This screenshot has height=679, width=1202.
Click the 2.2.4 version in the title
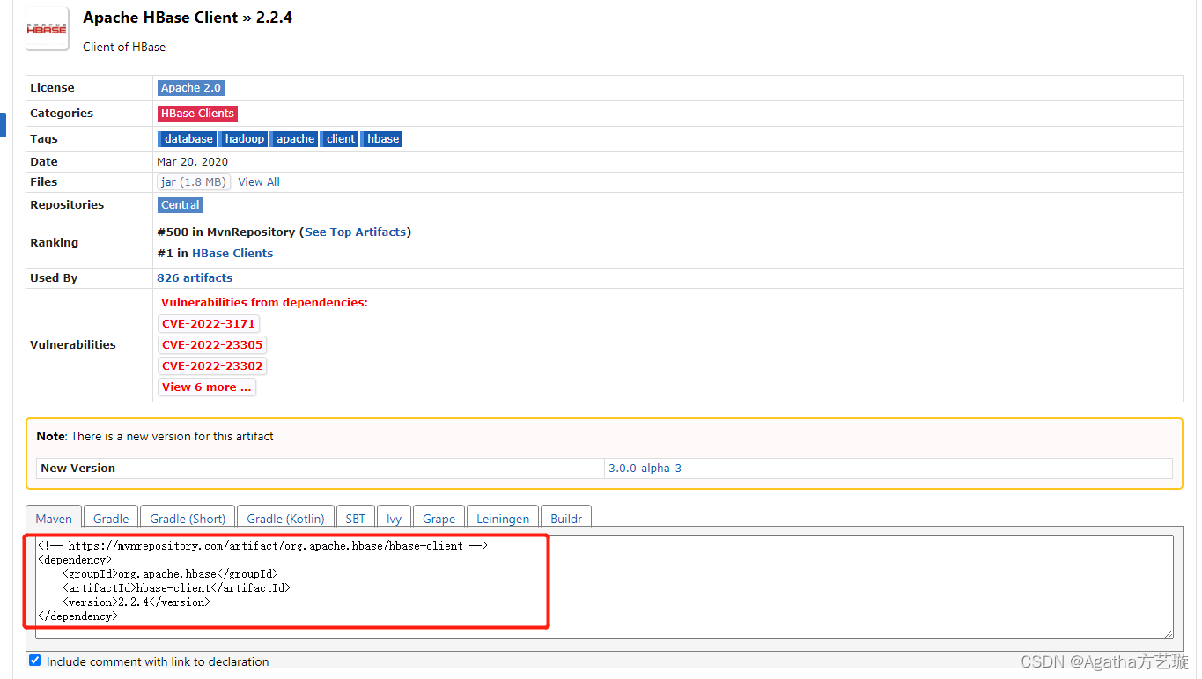click(274, 18)
